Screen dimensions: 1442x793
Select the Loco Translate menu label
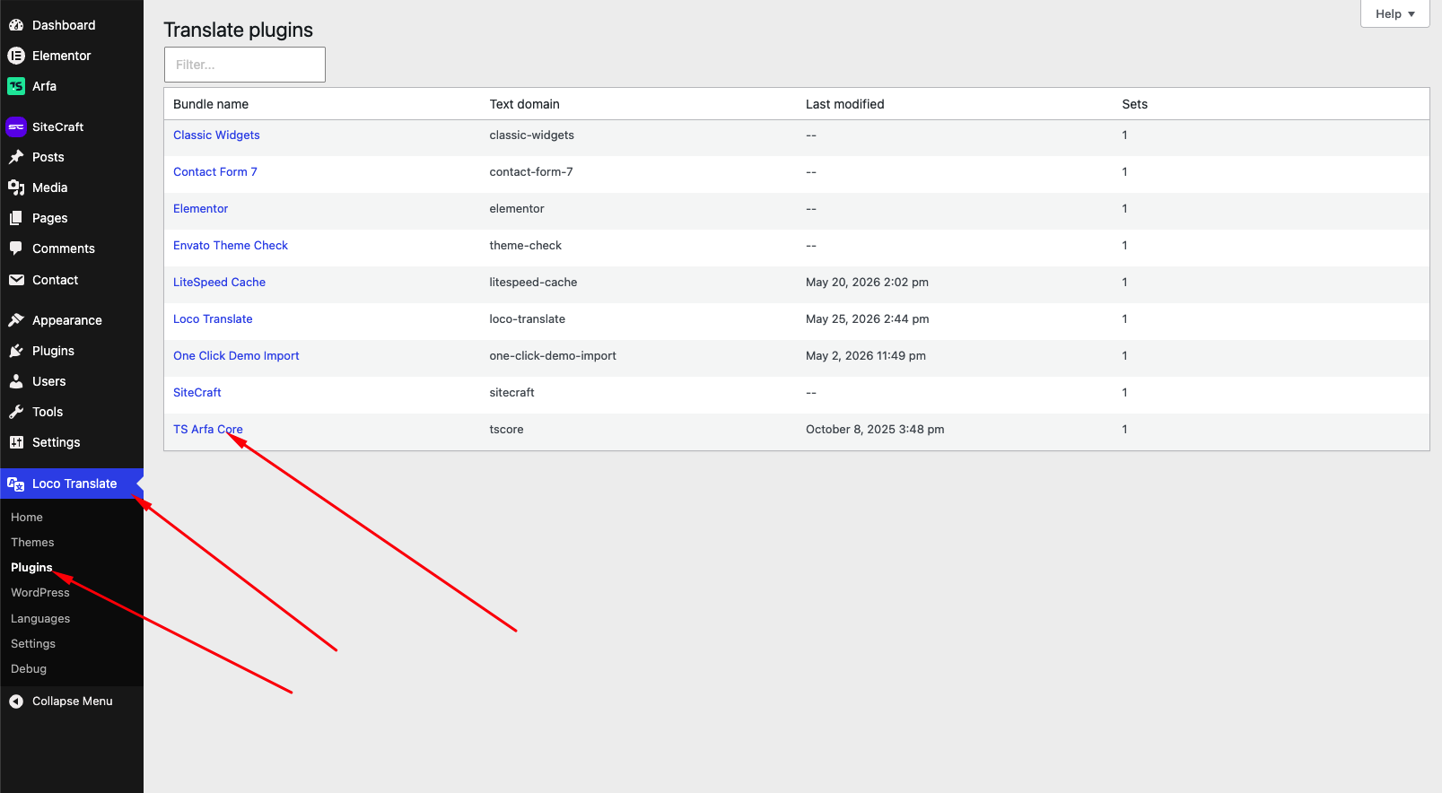(74, 484)
